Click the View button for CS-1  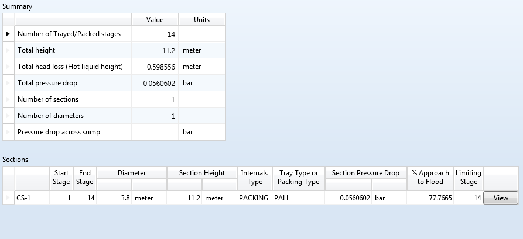tap(501, 198)
